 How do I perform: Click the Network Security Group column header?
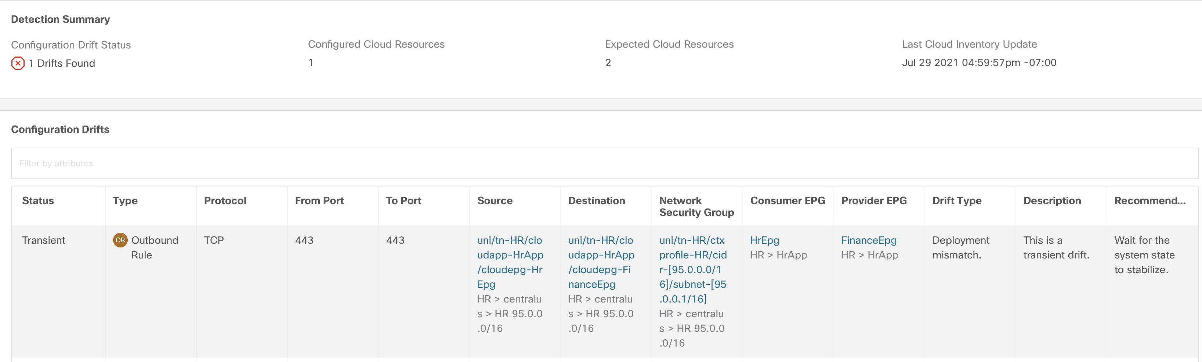pos(696,206)
